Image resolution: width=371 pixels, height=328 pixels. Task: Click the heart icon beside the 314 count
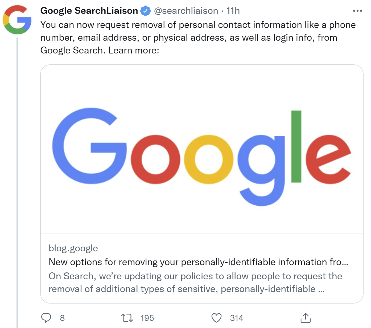tap(217, 318)
